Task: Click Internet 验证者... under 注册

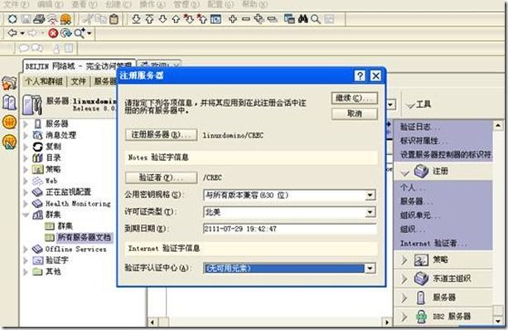Action: coord(433,243)
